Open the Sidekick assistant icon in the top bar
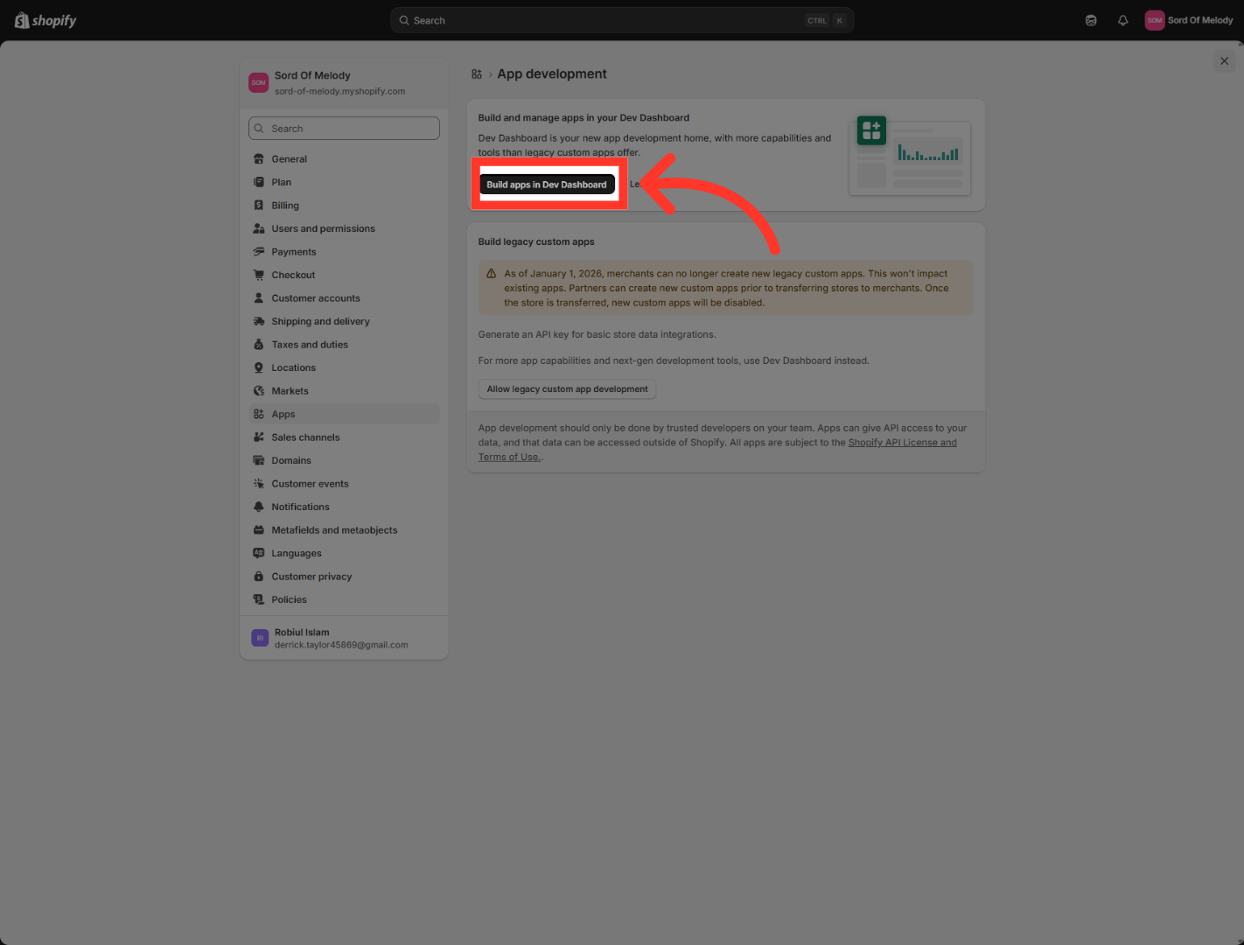The image size is (1244, 945). point(1091,20)
